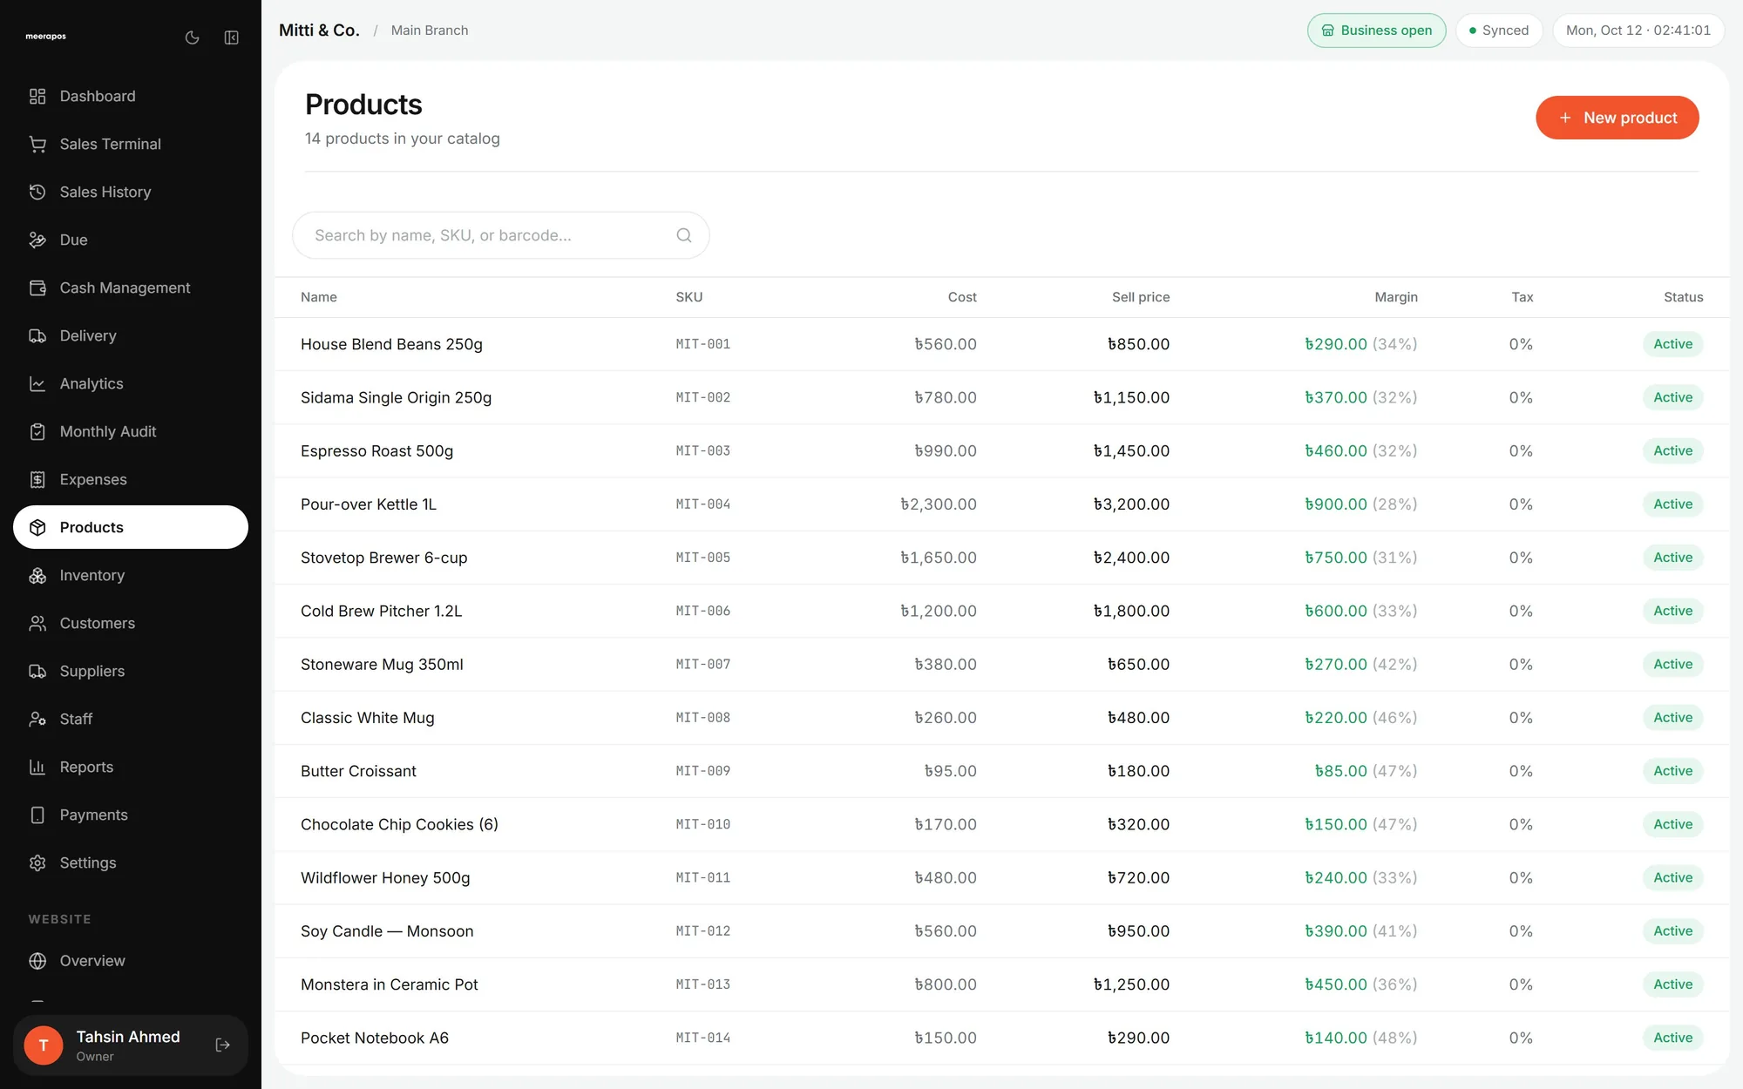Focus the product search field
Screen dimensions: 1743x1089
(501, 235)
